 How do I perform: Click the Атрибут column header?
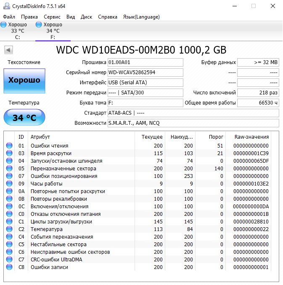click(40, 137)
